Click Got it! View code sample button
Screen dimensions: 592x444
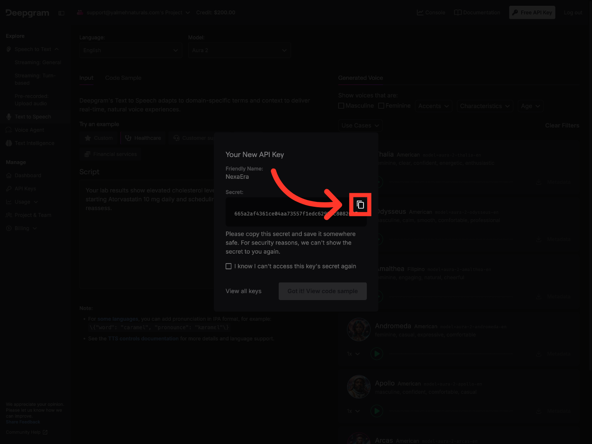323,291
